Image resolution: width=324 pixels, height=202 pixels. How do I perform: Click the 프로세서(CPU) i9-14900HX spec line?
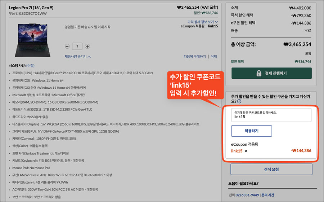82,73
